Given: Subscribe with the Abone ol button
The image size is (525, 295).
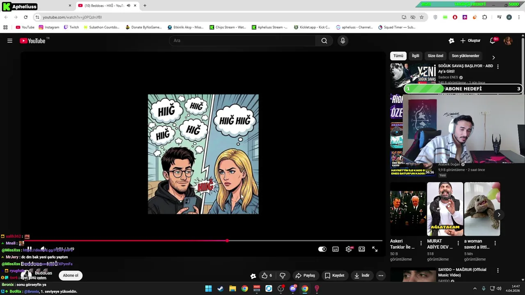Looking at the screenshot, I should (71, 275).
